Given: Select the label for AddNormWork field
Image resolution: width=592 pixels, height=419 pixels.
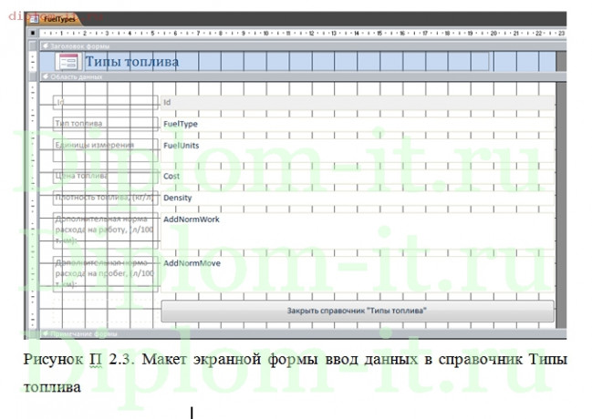Looking at the screenshot, I should [105, 230].
